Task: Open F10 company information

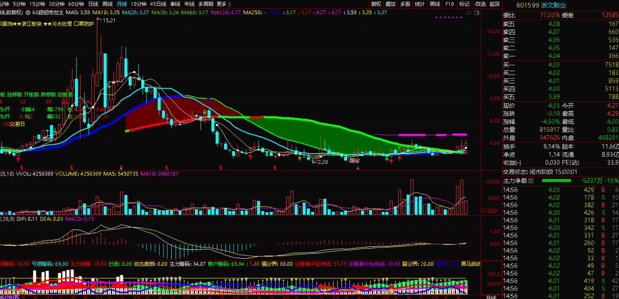Action: 449,4
